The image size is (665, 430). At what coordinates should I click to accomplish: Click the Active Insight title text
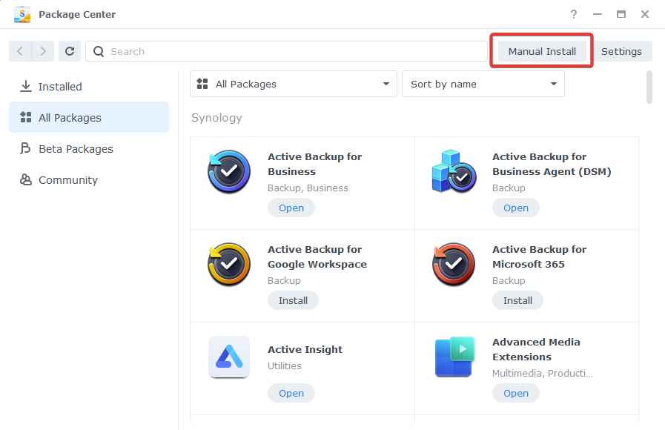pyautogui.click(x=305, y=349)
